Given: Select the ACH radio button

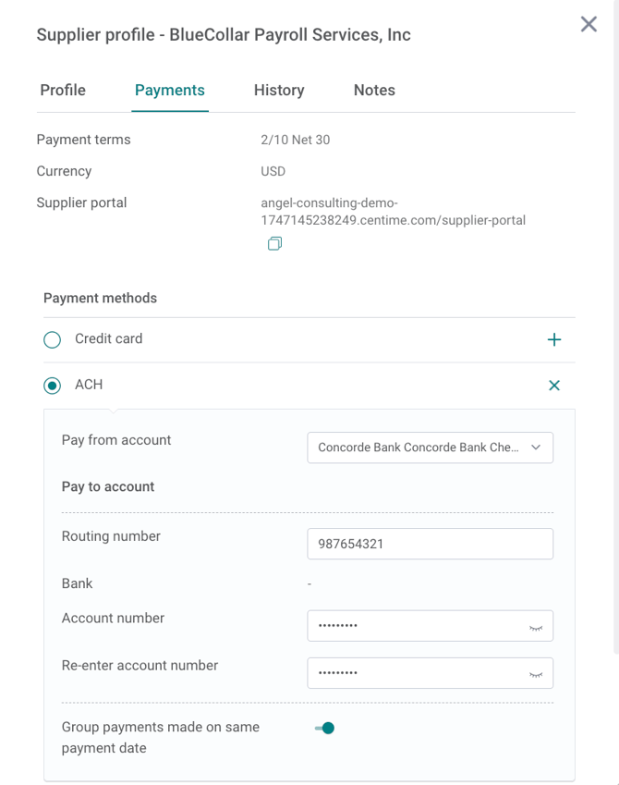Looking at the screenshot, I should pyautogui.click(x=52, y=386).
